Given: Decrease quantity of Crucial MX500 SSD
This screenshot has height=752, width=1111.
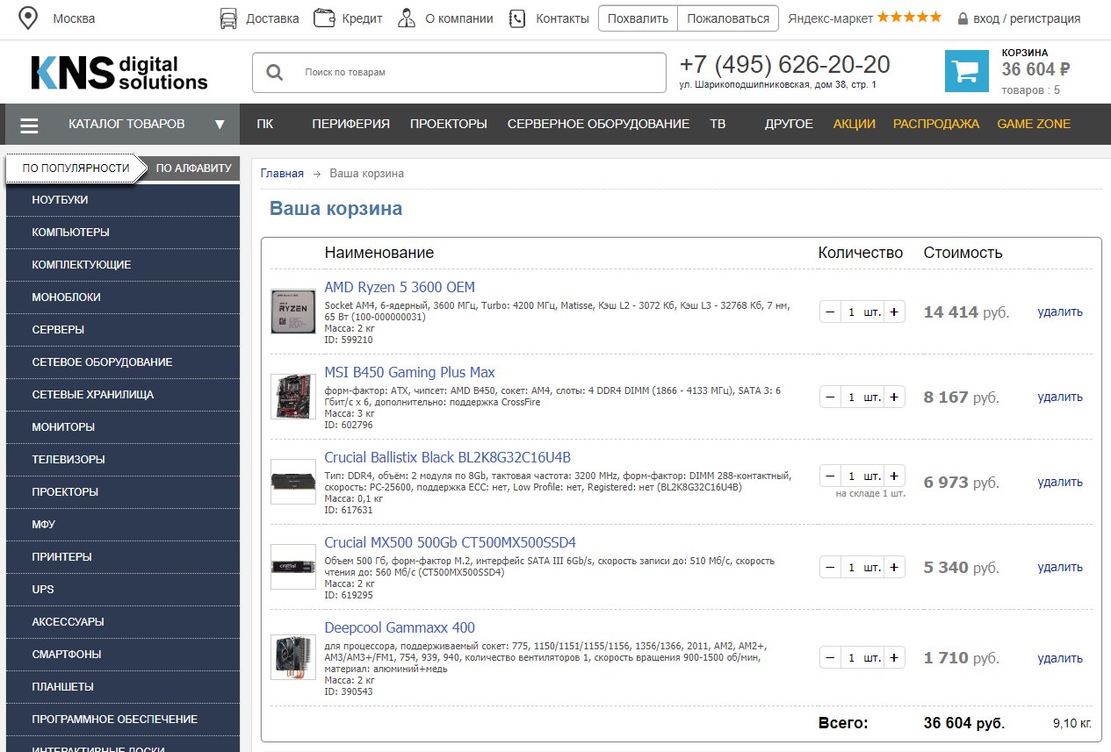Looking at the screenshot, I should point(830,567).
